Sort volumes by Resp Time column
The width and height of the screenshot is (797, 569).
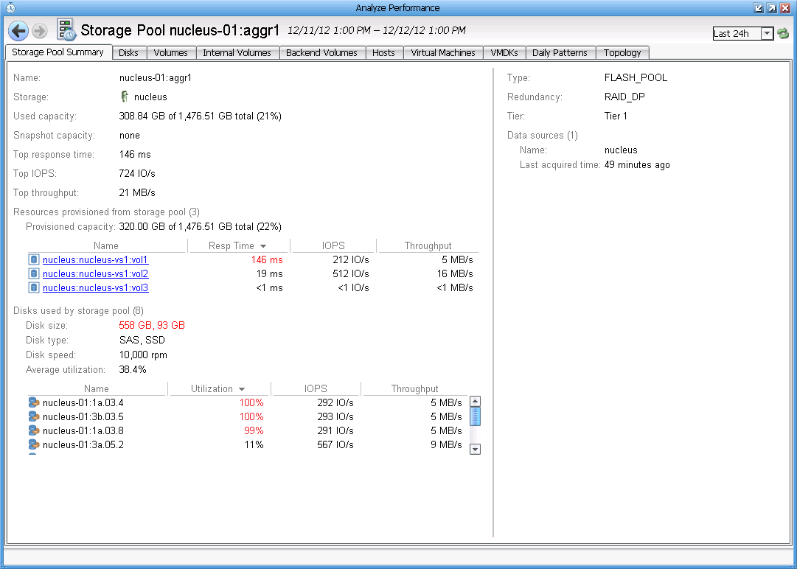click(x=238, y=246)
